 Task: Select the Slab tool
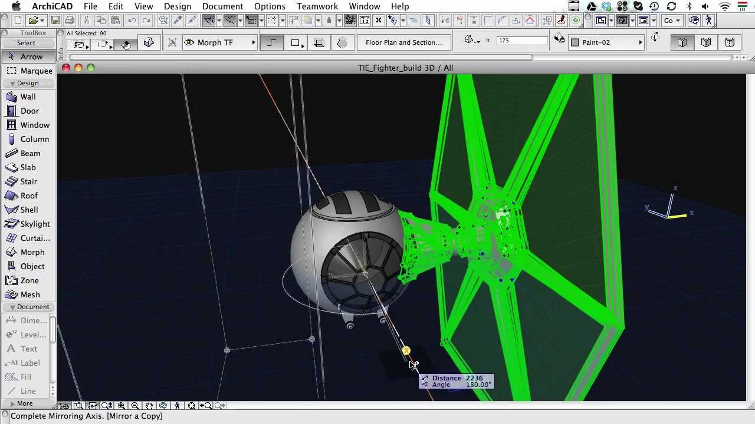coord(28,167)
